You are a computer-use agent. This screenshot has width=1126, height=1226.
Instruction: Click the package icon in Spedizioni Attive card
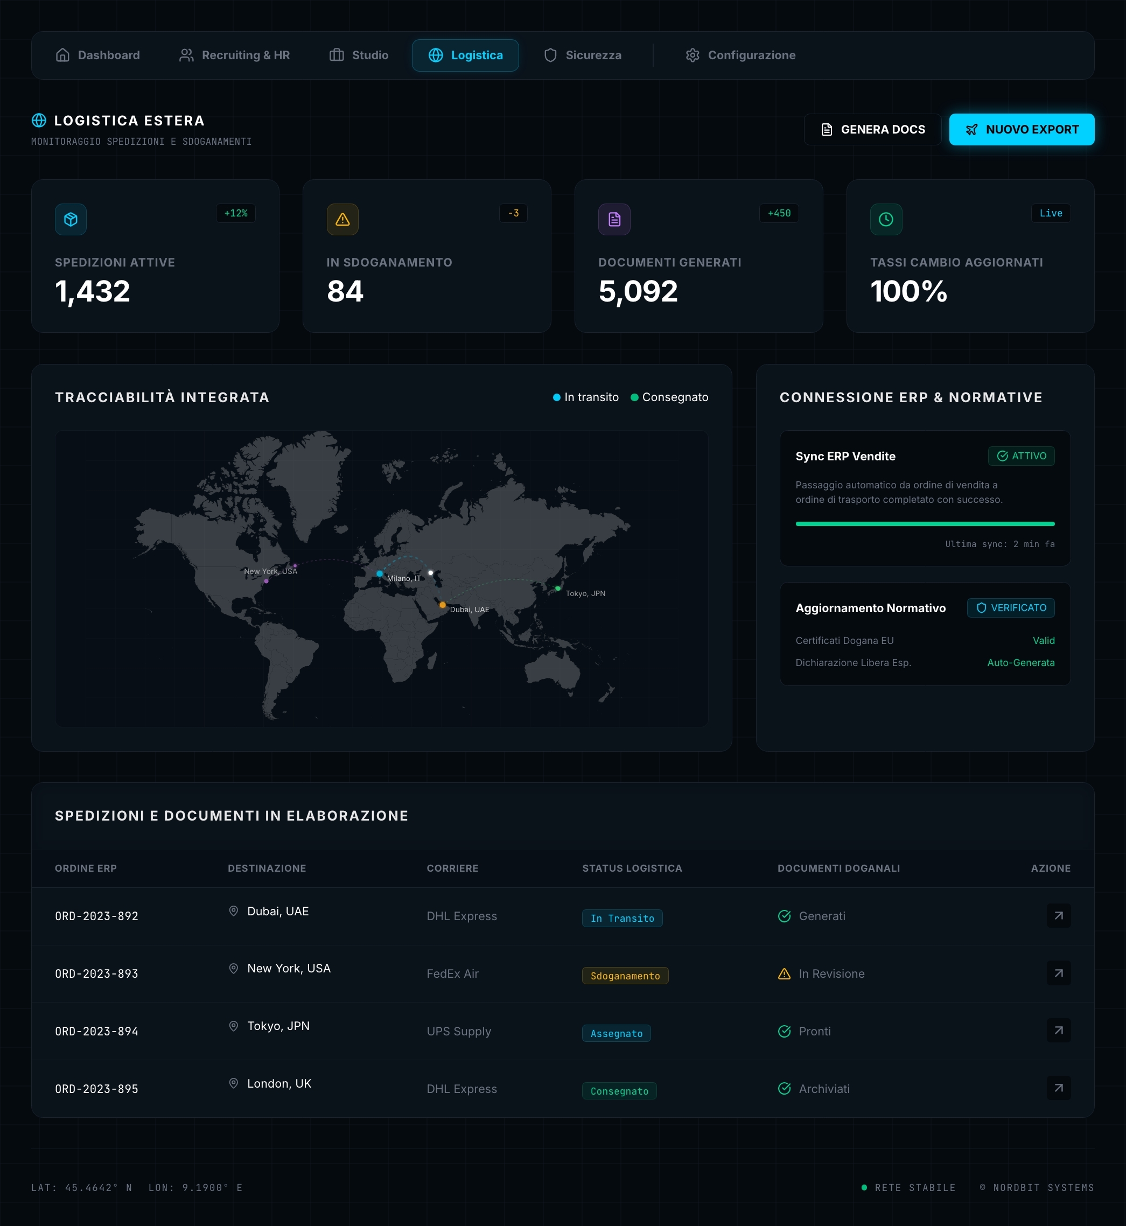(71, 219)
